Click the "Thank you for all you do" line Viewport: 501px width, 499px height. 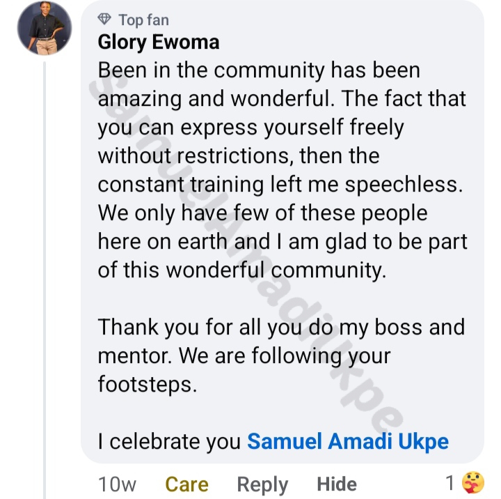tap(281, 326)
